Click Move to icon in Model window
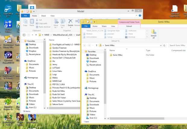The width and height of the screenshot is (187, 129). 56,23
